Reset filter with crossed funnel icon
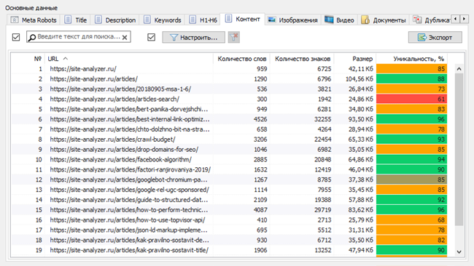The image size is (474, 266). click(233, 37)
